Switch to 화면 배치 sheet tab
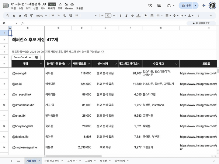The height and width of the screenshot is (164, 219). click(120, 161)
